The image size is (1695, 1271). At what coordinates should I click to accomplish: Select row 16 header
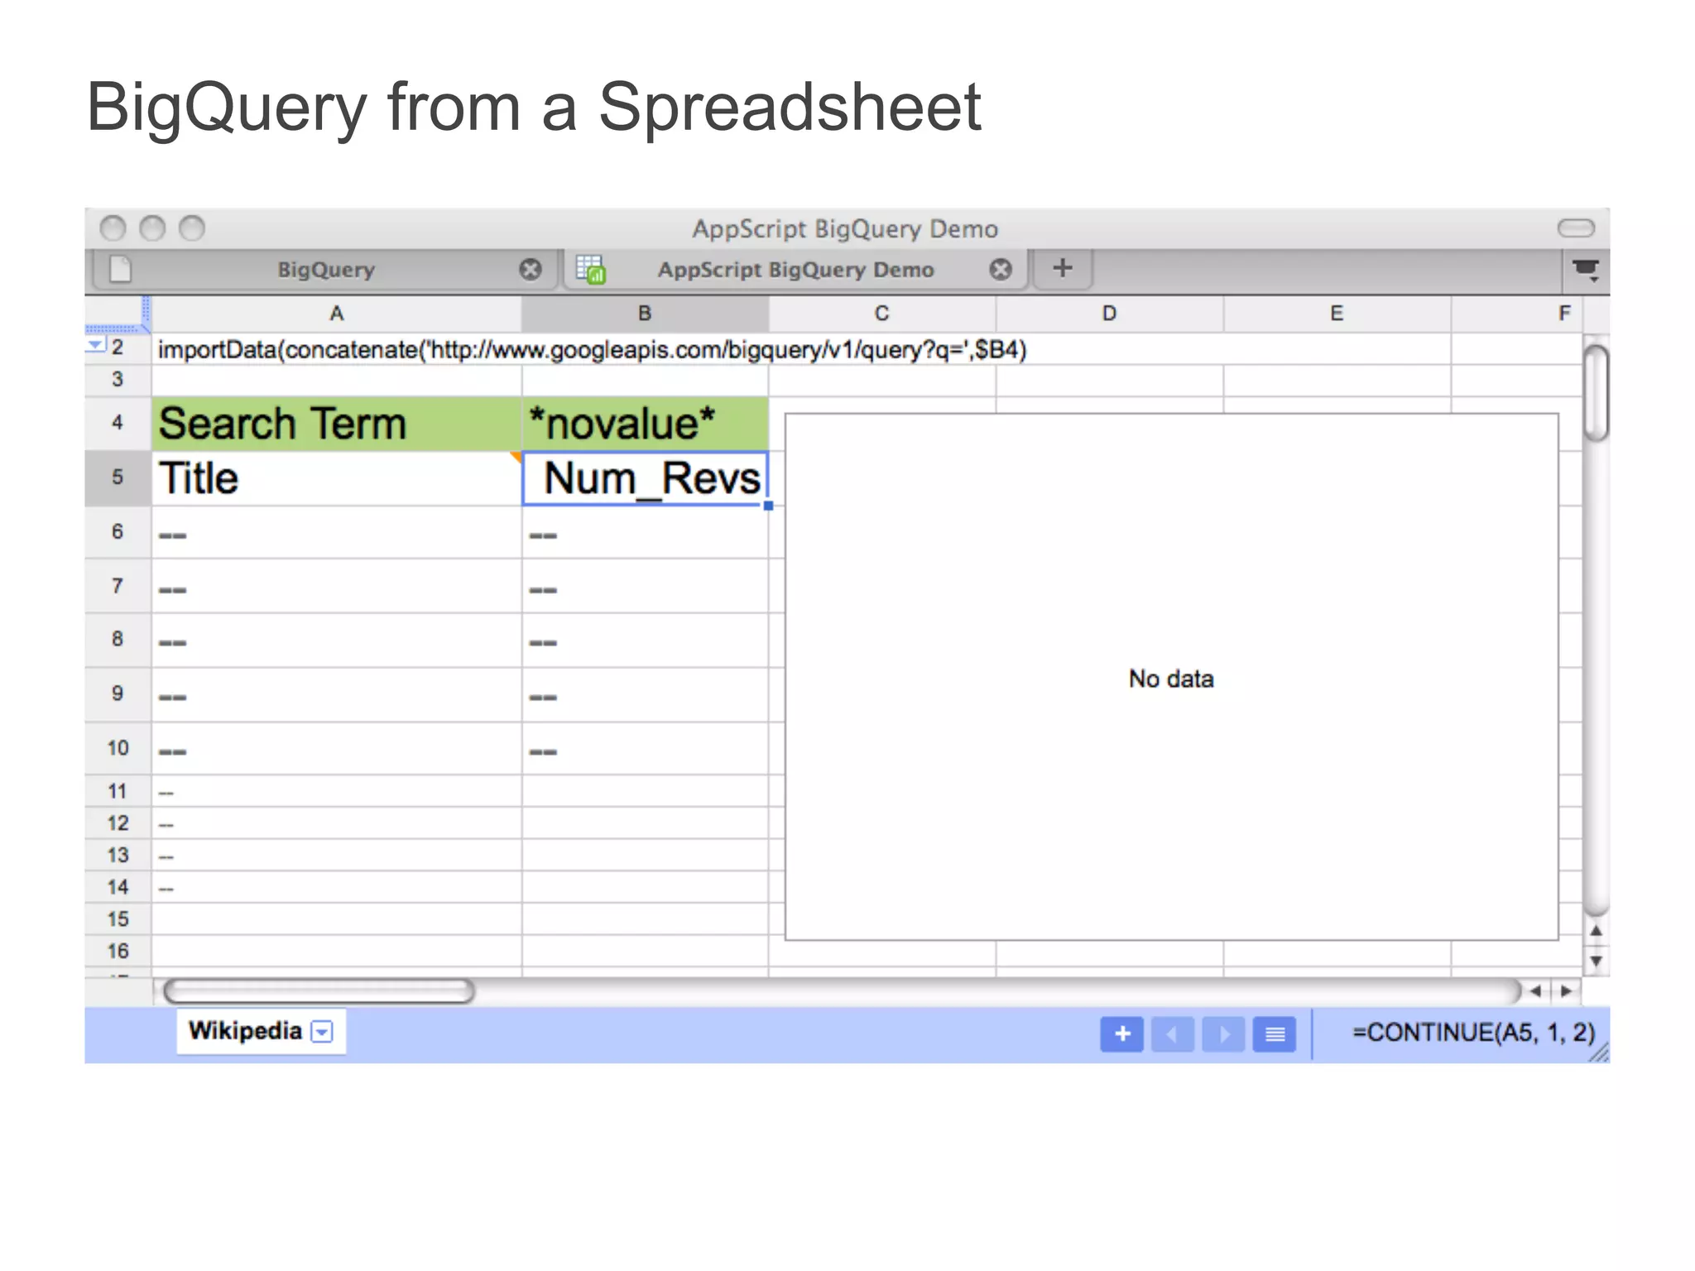(118, 951)
